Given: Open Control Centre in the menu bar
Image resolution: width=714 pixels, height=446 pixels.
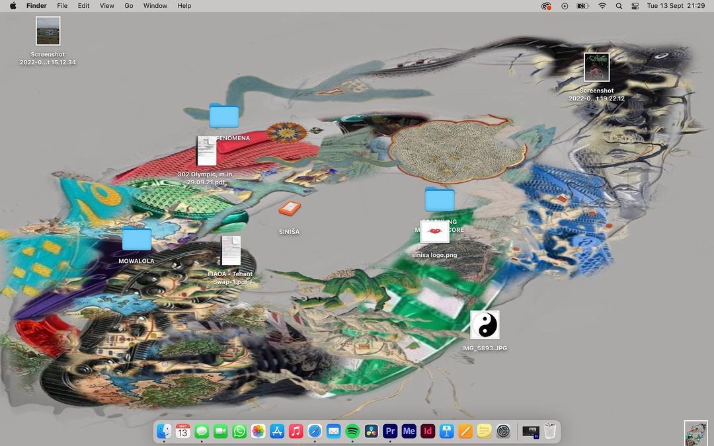Looking at the screenshot, I should [x=635, y=6].
